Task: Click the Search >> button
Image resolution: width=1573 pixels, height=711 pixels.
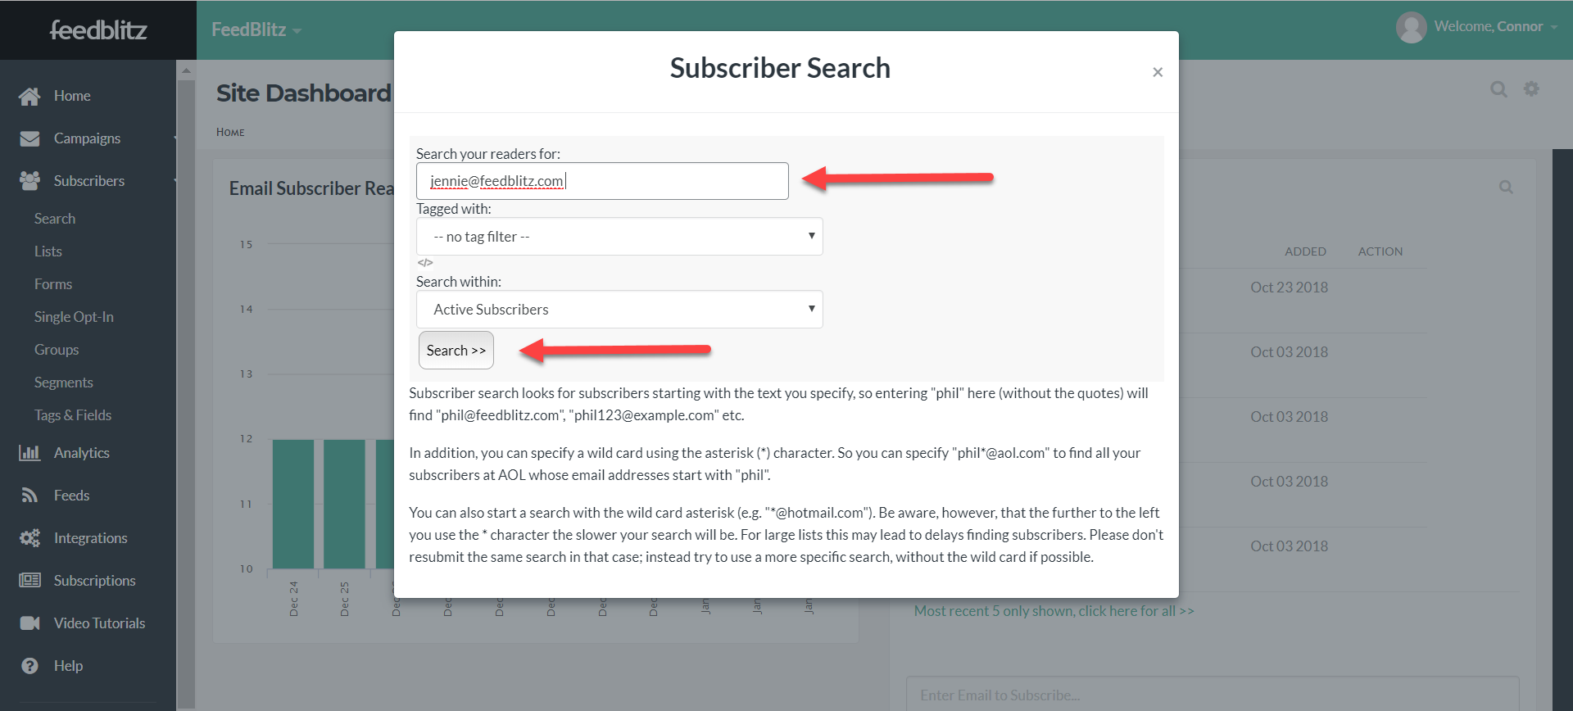Action: point(456,351)
